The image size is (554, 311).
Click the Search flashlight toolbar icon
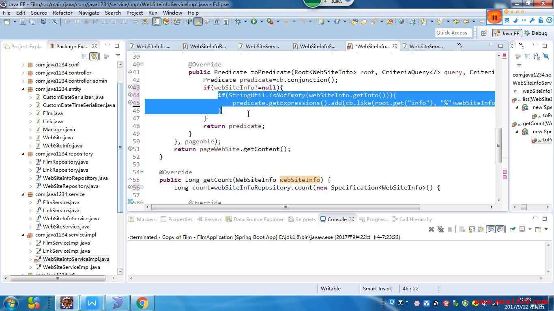tap(374, 21)
